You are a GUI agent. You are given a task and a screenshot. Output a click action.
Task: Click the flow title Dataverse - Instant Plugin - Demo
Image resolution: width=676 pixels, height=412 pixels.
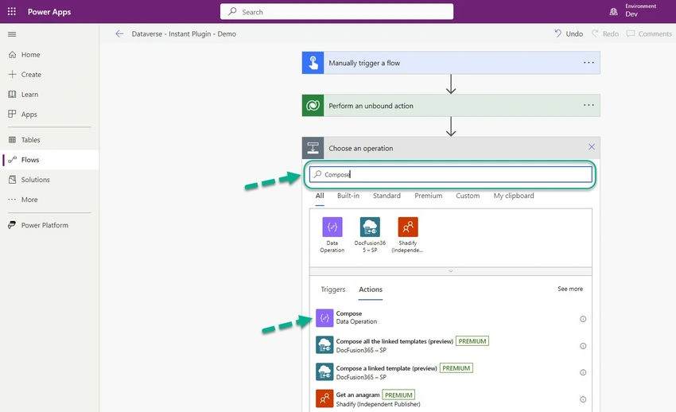click(x=184, y=33)
